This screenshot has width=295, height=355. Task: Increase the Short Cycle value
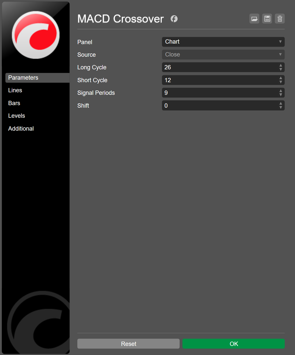pos(281,78)
